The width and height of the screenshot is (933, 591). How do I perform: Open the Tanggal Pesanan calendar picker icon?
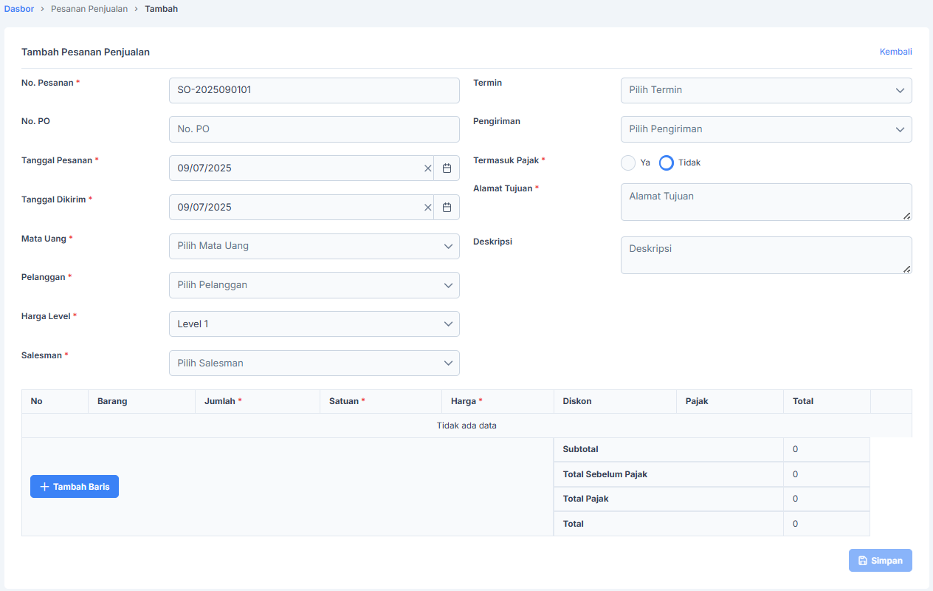447,168
